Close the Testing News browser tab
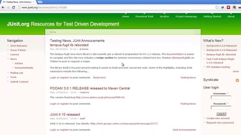Viewport: 241px width, 135px height. click(34, 2)
